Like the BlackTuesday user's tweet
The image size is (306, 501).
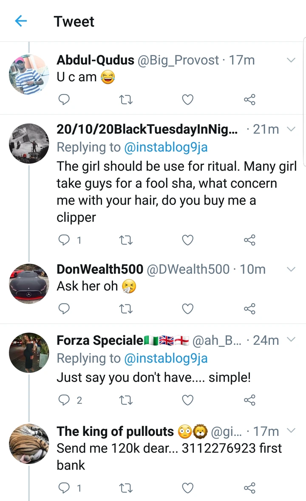click(187, 240)
